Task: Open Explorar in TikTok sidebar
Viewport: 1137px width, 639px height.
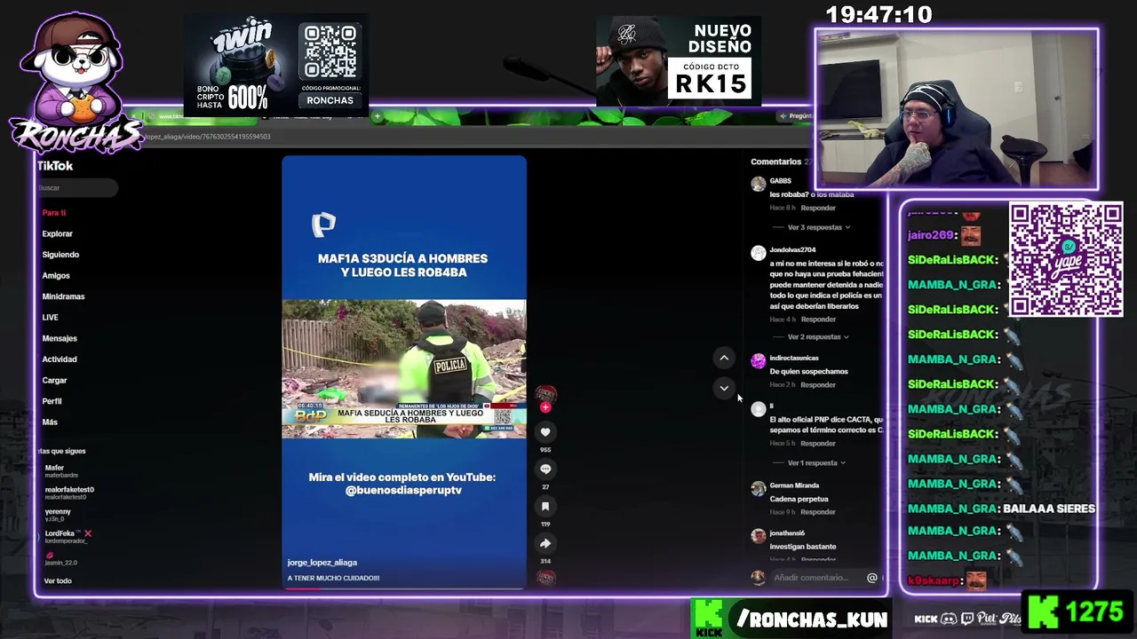Action: point(57,233)
